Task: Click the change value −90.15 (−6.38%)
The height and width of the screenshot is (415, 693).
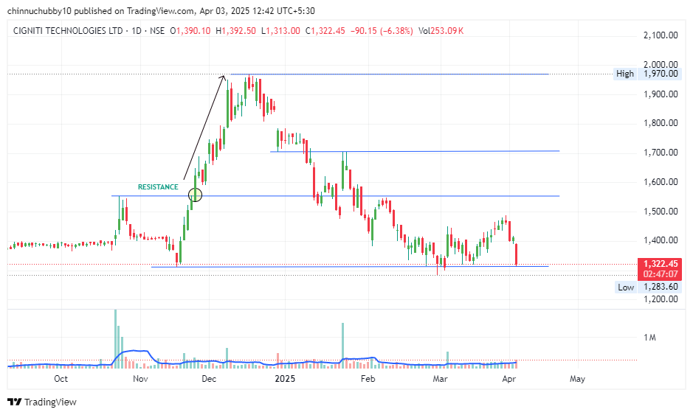Action: tap(382, 31)
